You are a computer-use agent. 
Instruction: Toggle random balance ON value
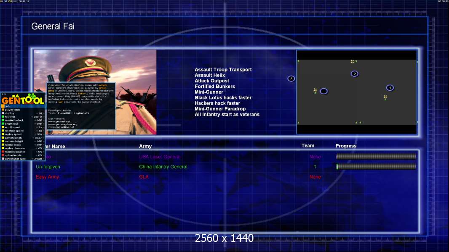40,152
